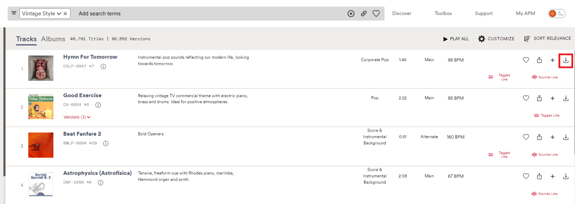575x204 pixels.
Task: Find Tagged Like tracks for Beat Fanfare 2
Action: click(500, 155)
